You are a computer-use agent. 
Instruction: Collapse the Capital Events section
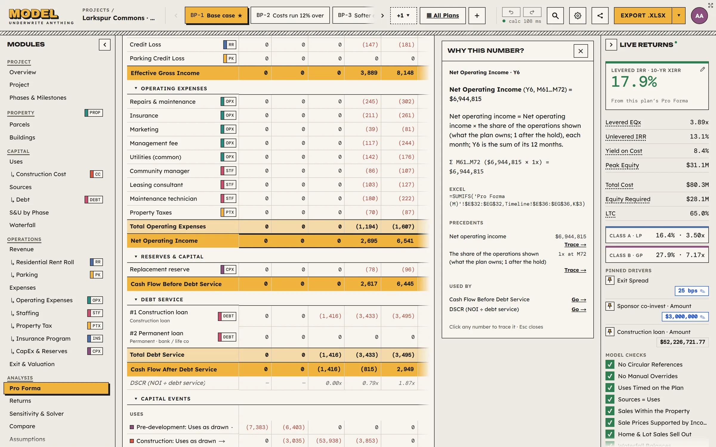[136, 399]
